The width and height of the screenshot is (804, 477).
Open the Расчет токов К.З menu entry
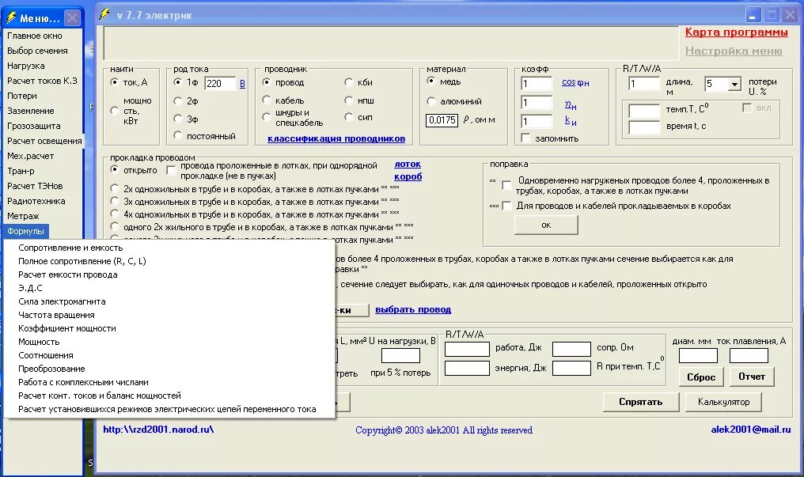click(x=42, y=81)
